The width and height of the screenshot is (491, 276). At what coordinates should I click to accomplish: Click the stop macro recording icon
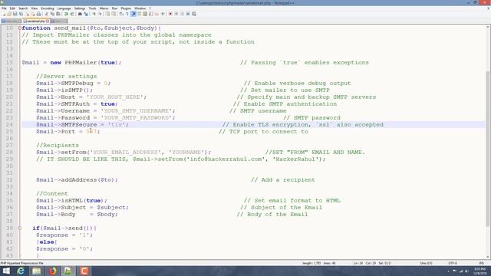[x=176, y=14]
